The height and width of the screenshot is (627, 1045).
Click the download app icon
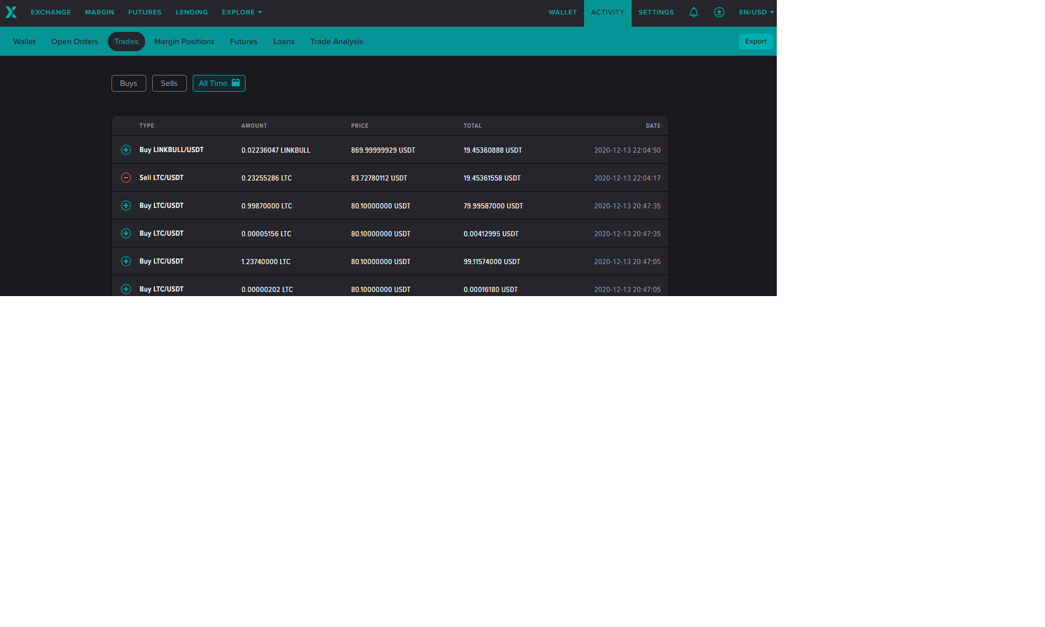pos(719,12)
